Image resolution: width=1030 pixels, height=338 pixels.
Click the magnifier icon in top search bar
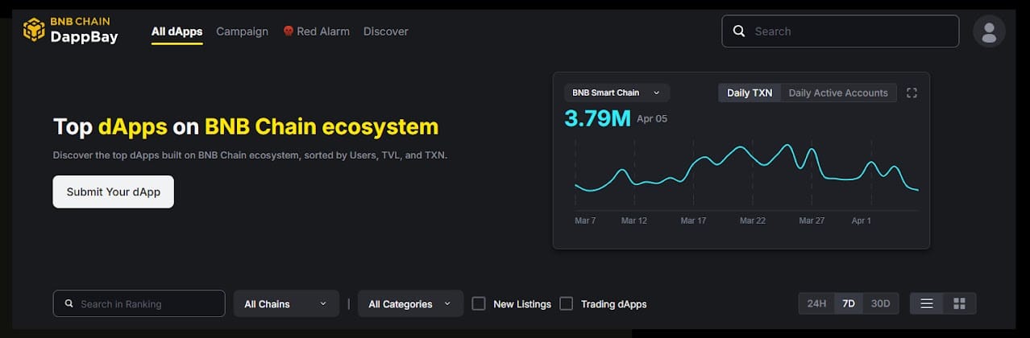[x=738, y=31]
